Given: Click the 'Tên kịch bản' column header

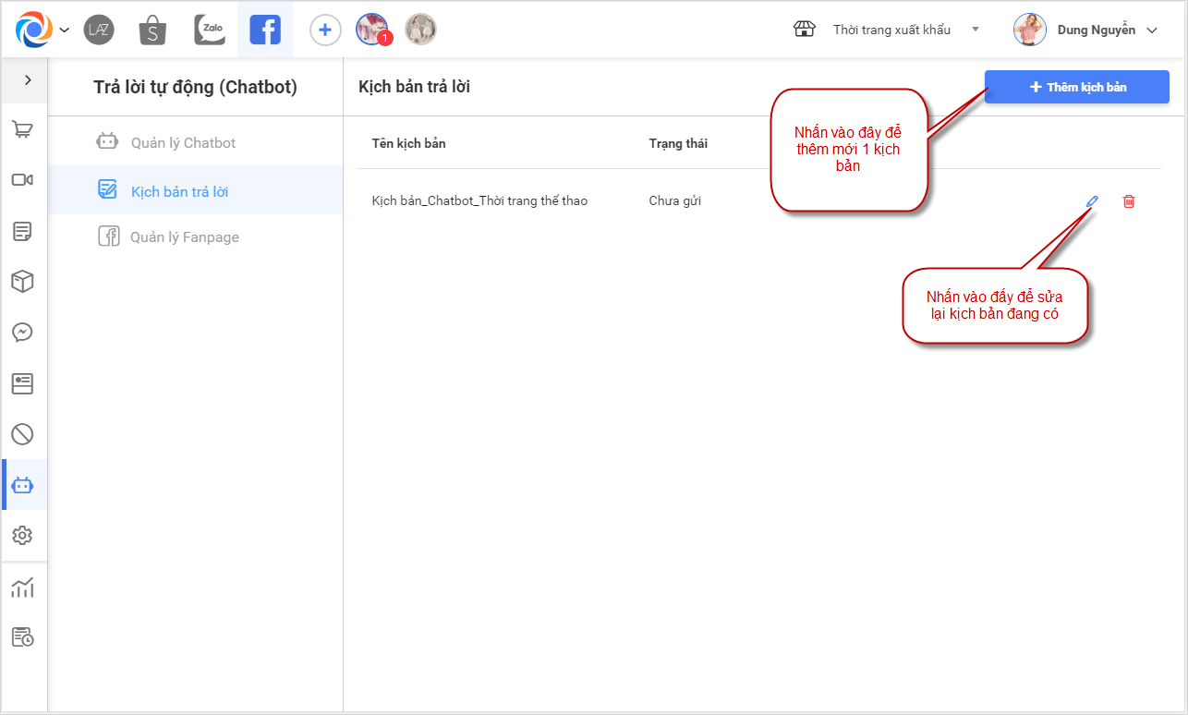Looking at the screenshot, I should [x=408, y=143].
